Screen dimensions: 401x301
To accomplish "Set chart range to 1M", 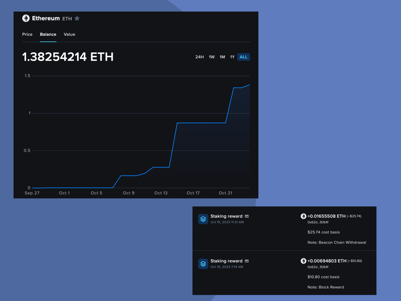I will coord(222,57).
